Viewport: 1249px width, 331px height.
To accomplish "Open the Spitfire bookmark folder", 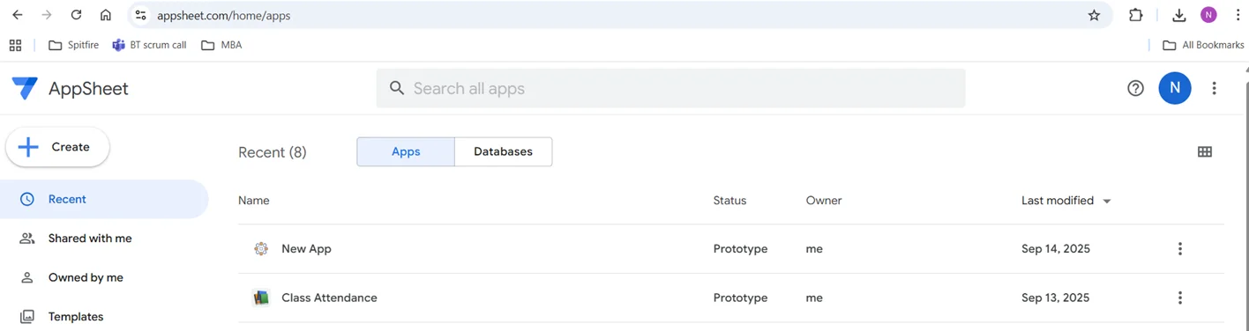I will point(73,45).
